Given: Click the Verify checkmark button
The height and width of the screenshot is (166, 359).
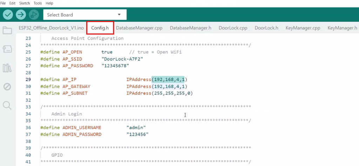Looking at the screenshot, I should (8, 15).
